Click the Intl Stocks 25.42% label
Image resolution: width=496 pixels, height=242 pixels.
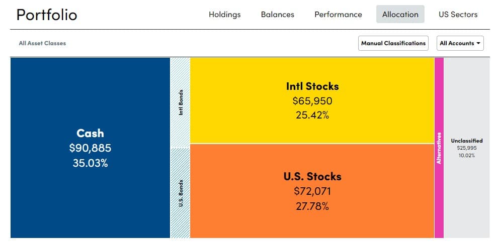(312, 115)
